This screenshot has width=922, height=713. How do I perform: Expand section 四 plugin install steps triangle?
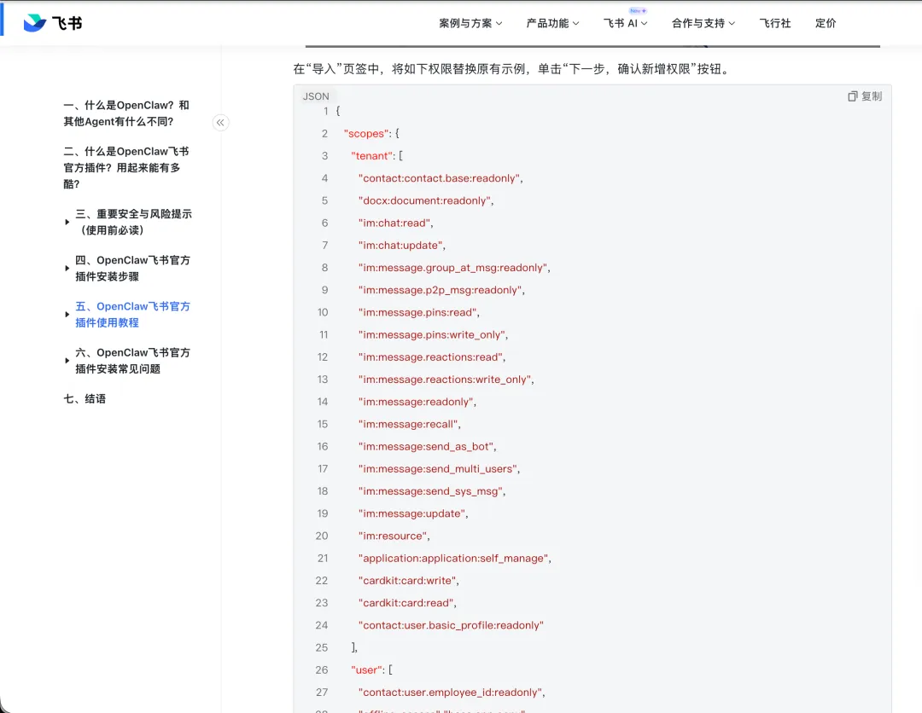67,269
